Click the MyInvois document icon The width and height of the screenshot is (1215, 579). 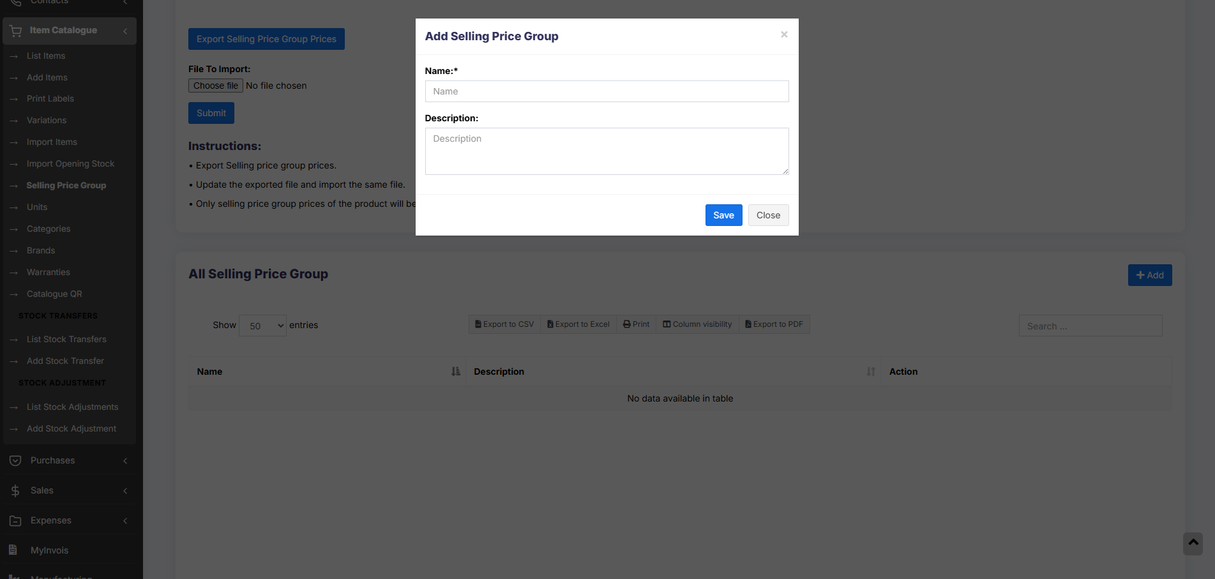pyautogui.click(x=13, y=550)
